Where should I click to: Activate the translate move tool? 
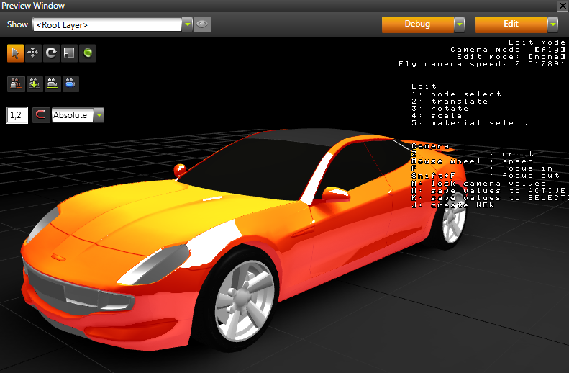[33, 53]
